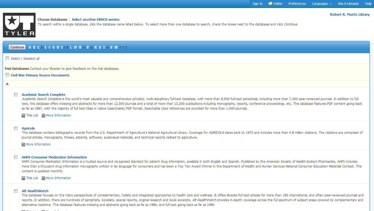Open Alt HealthWatch database link
This screenshot has height=211, width=374.
click(35, 191)
